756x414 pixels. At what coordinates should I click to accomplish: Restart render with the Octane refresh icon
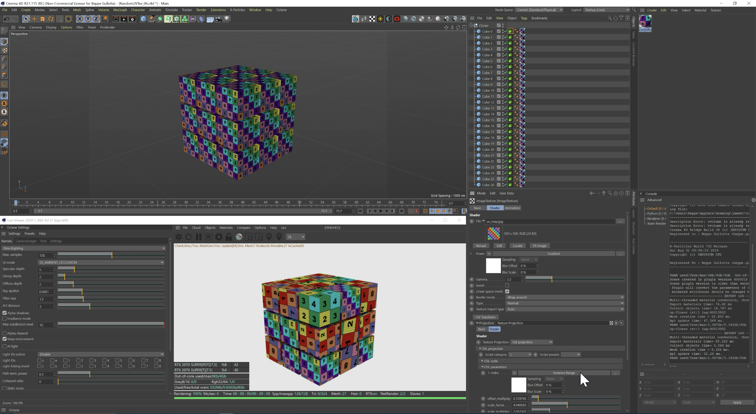tap(189, 237)
